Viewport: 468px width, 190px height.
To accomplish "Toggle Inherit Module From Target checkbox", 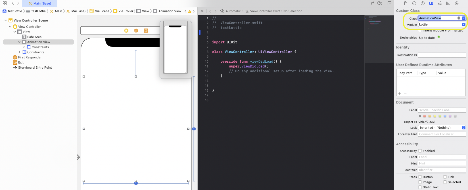I will coord(420,31).
